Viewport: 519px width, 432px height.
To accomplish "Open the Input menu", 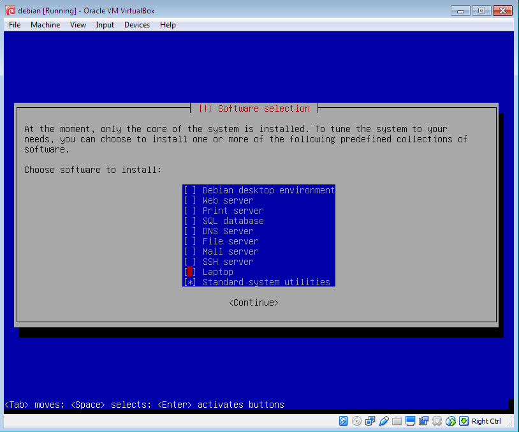I will [x=105, y=25].
